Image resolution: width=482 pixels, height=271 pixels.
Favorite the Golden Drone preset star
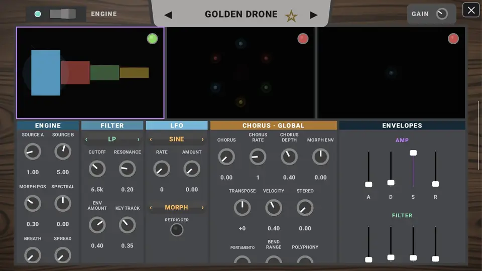coord(291,16)
